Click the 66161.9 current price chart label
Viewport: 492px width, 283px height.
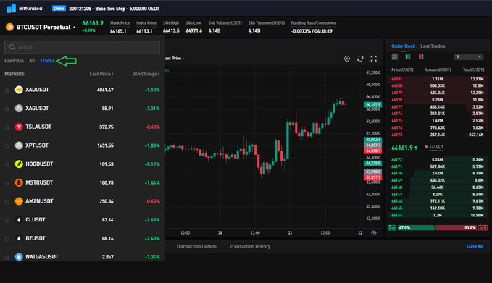point(372,104)
